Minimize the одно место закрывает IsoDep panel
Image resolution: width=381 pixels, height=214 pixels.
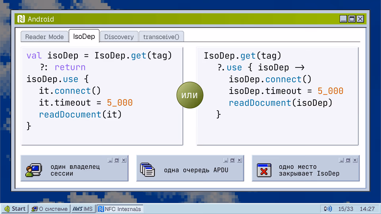(x=341, y=160)
